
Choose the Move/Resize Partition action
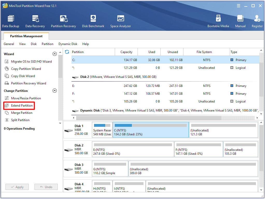(x=23, y=98)
